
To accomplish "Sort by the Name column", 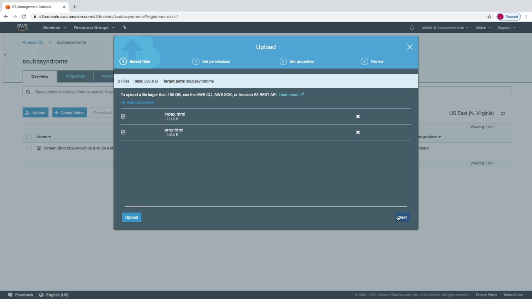I will [x=43, y=137].
